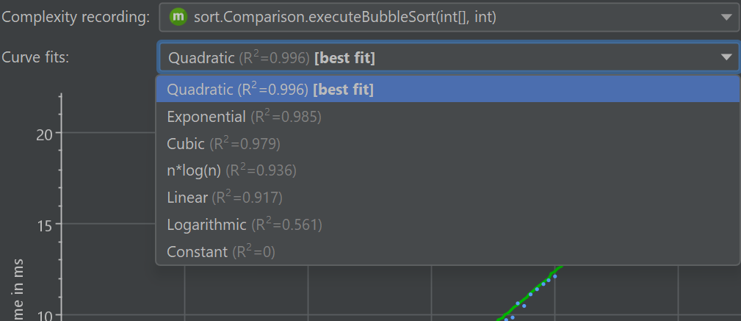The width and height of the screenshot is (741, 321).
Task: Click the Curve fits label
Action: click(x=35, y=57)
